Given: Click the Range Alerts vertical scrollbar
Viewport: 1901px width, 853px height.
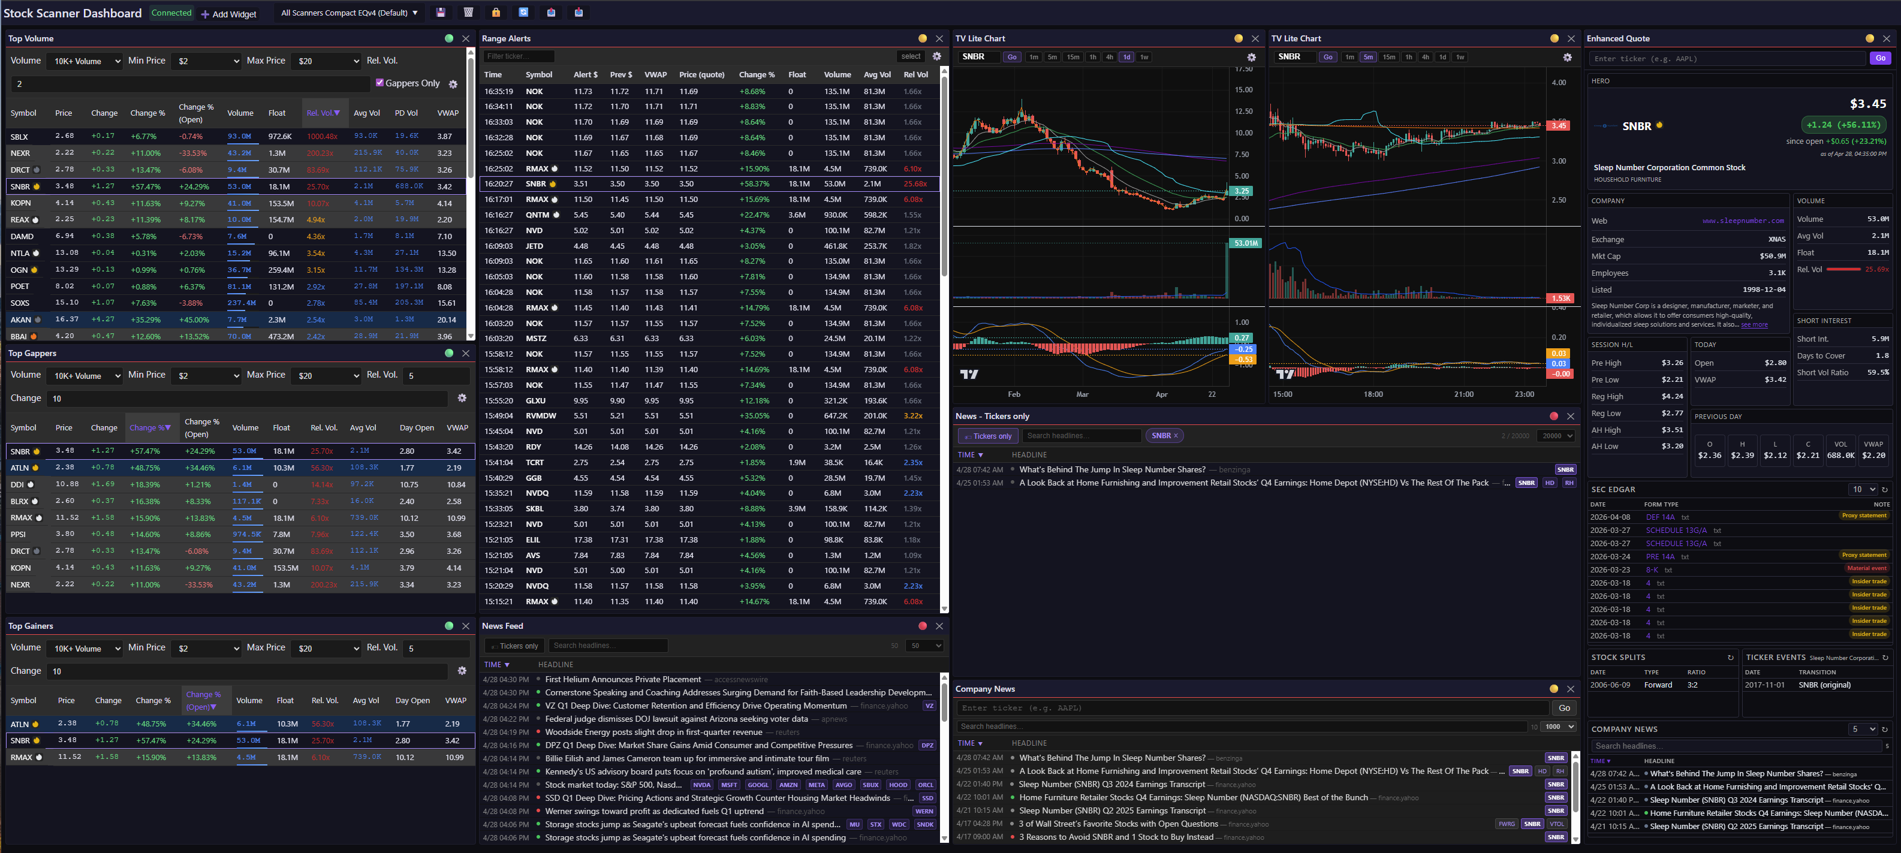Looking at the screenshot, I should 943,177.
